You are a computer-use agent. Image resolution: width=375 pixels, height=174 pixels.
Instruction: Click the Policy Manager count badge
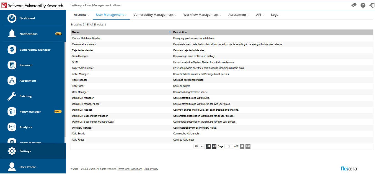pos(58,111)
